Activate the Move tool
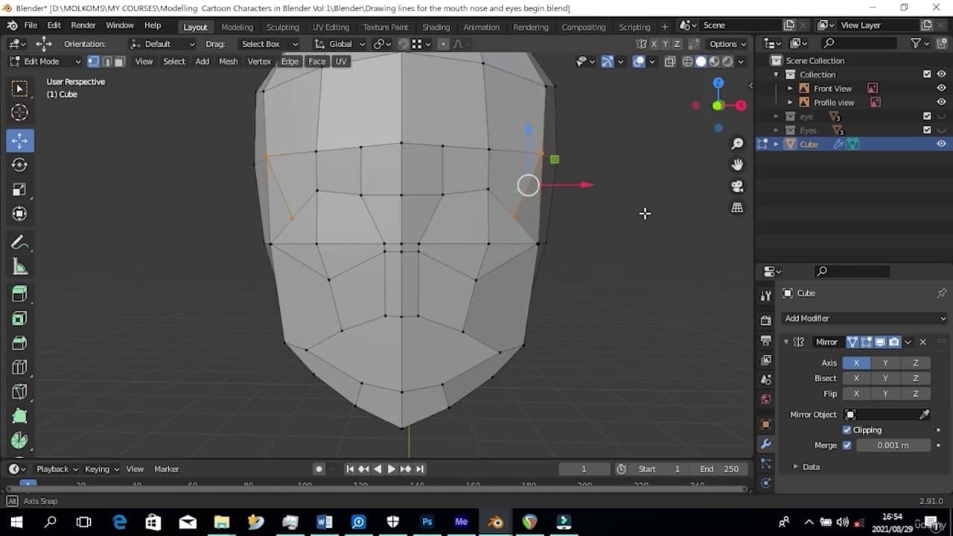This screenshot has width=953, height=536. coord(20,140)
